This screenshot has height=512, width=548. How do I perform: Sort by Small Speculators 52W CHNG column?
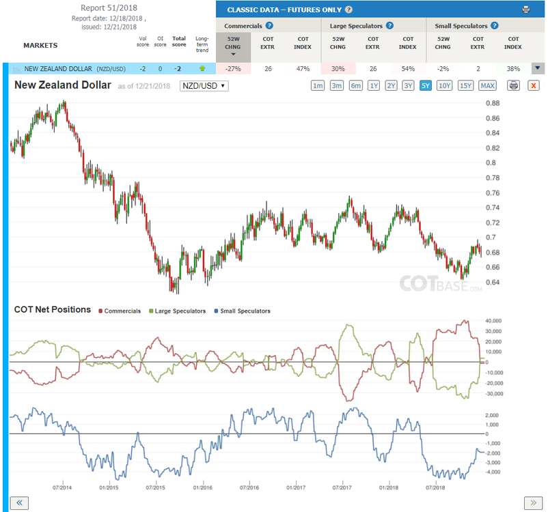[443, 43]
